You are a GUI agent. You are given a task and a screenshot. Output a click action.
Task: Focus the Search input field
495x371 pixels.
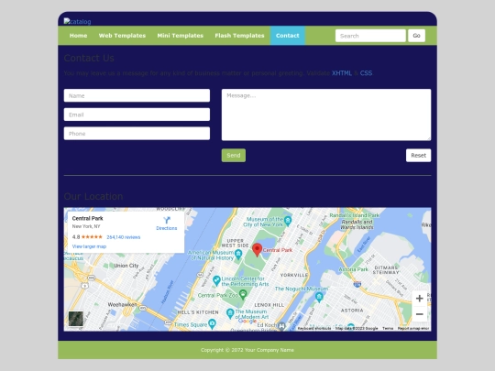(370, 36)
